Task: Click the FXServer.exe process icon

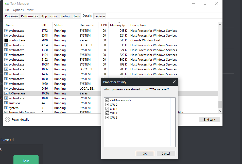Action: (6, 93)
